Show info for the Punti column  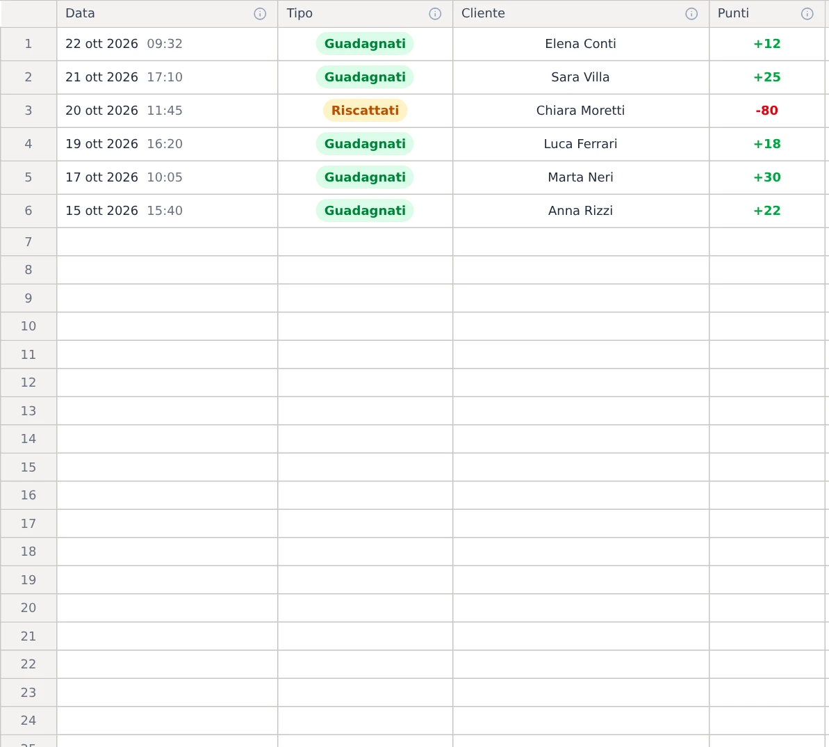coord(807,14)
